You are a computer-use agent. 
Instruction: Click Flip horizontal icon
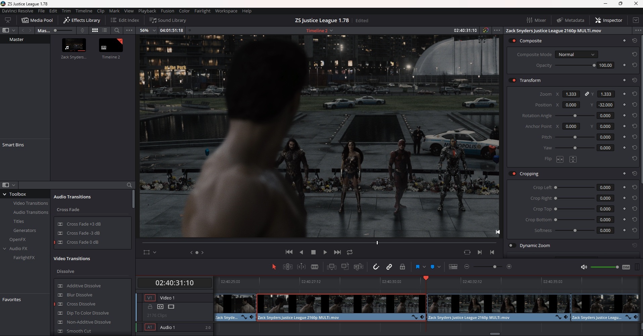coord(560,159)
